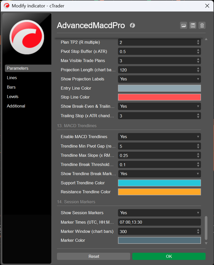Click the load preset folder icon
214x265 pixels.
pyautogui.click(x=184, y=26)
